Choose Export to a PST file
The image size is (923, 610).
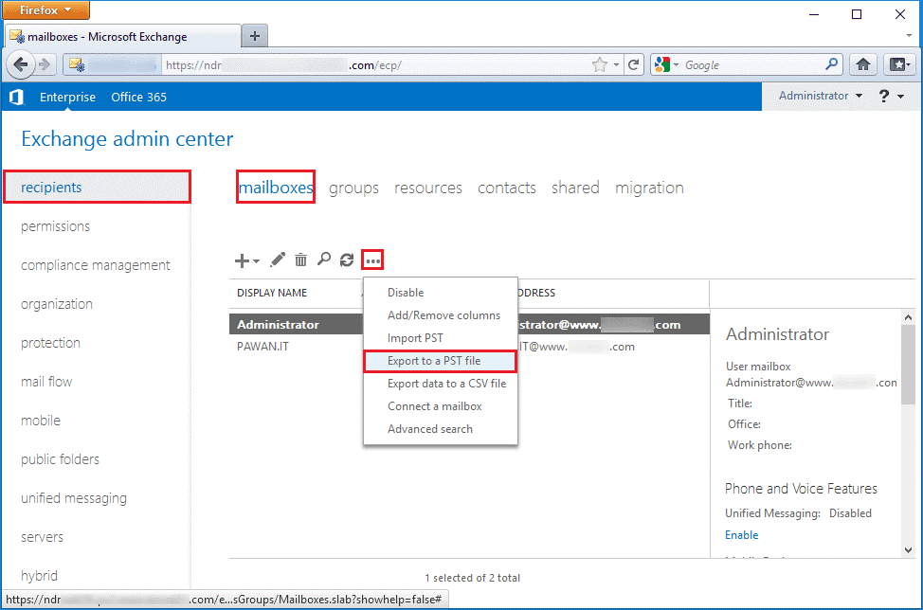pyautogui.click(x=441, y=361)
